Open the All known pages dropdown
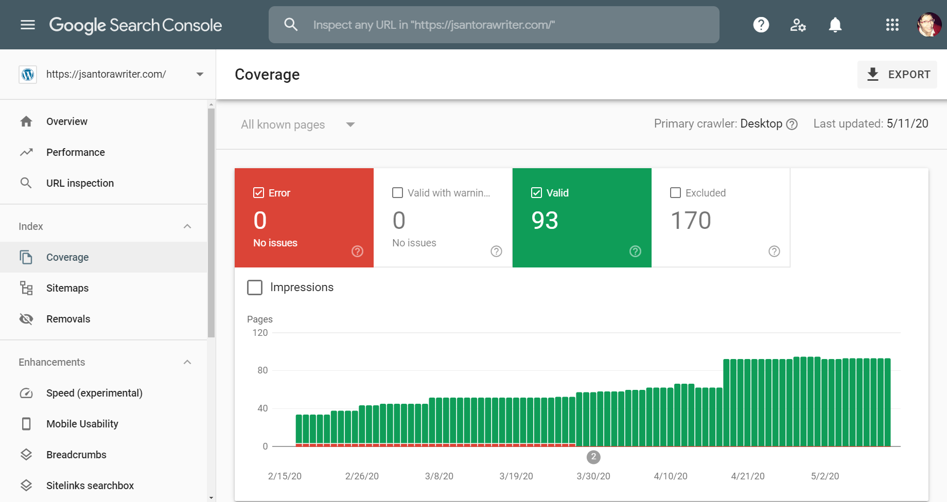This screenshot has width=947, height=502. click(297, 124)
